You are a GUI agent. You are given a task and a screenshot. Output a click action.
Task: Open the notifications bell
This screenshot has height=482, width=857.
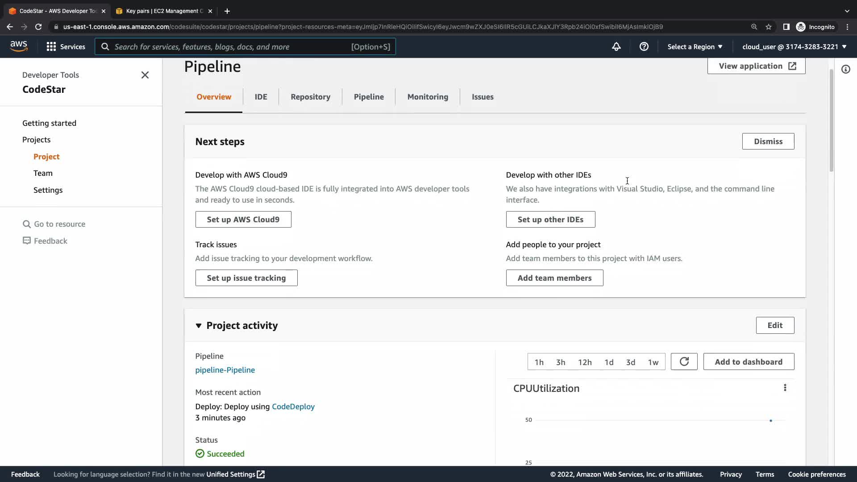coord(616,46)
